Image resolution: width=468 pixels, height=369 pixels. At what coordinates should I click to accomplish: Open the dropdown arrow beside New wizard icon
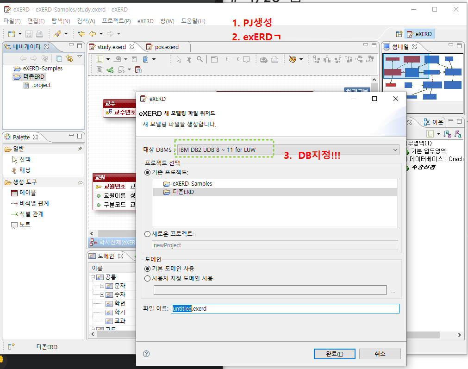(x=20, y=34)
